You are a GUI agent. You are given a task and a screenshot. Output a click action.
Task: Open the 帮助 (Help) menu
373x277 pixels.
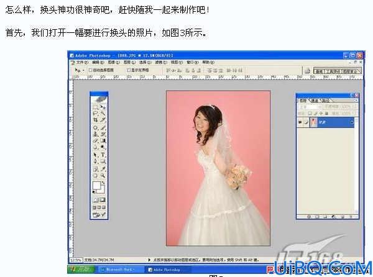[208, 62]
